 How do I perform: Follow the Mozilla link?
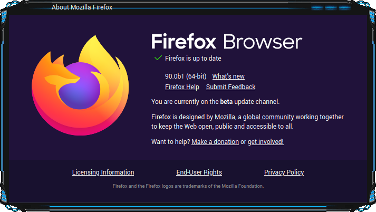click(225, 117)
